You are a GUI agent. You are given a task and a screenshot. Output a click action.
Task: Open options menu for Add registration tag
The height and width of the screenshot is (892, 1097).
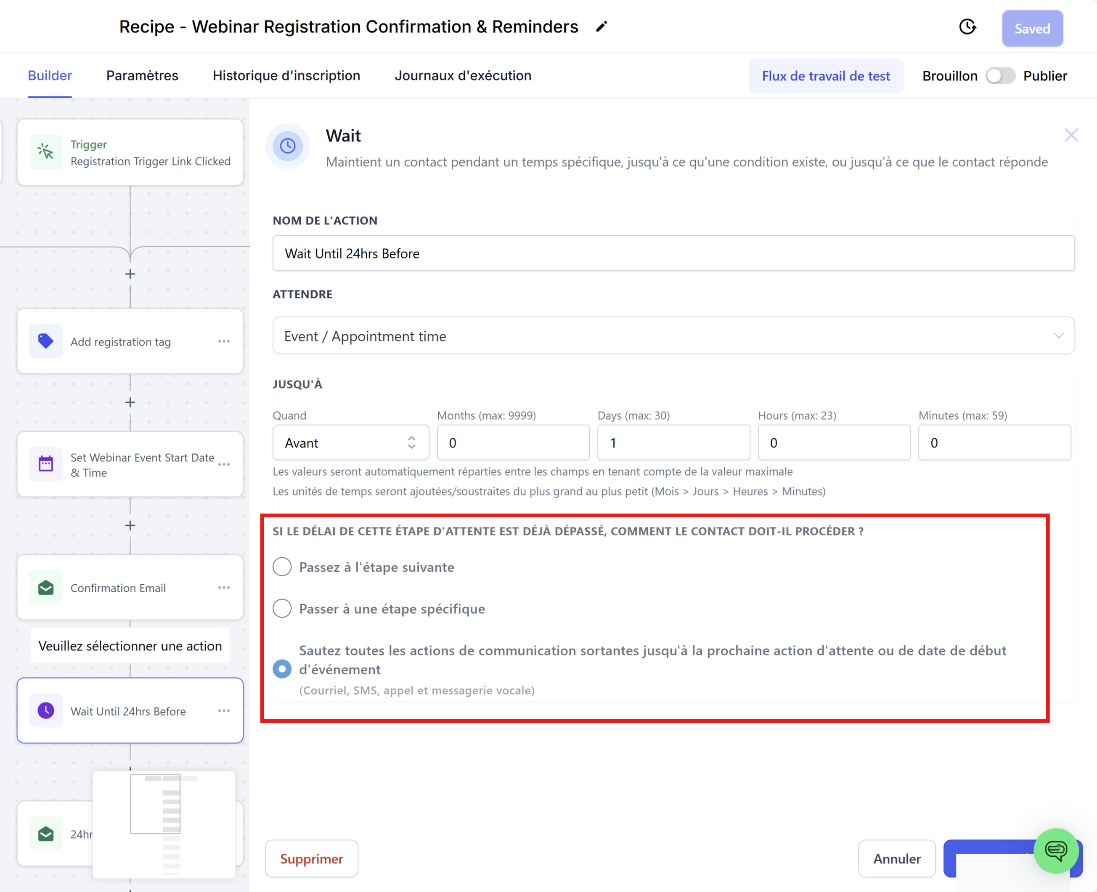click(224, 341)
